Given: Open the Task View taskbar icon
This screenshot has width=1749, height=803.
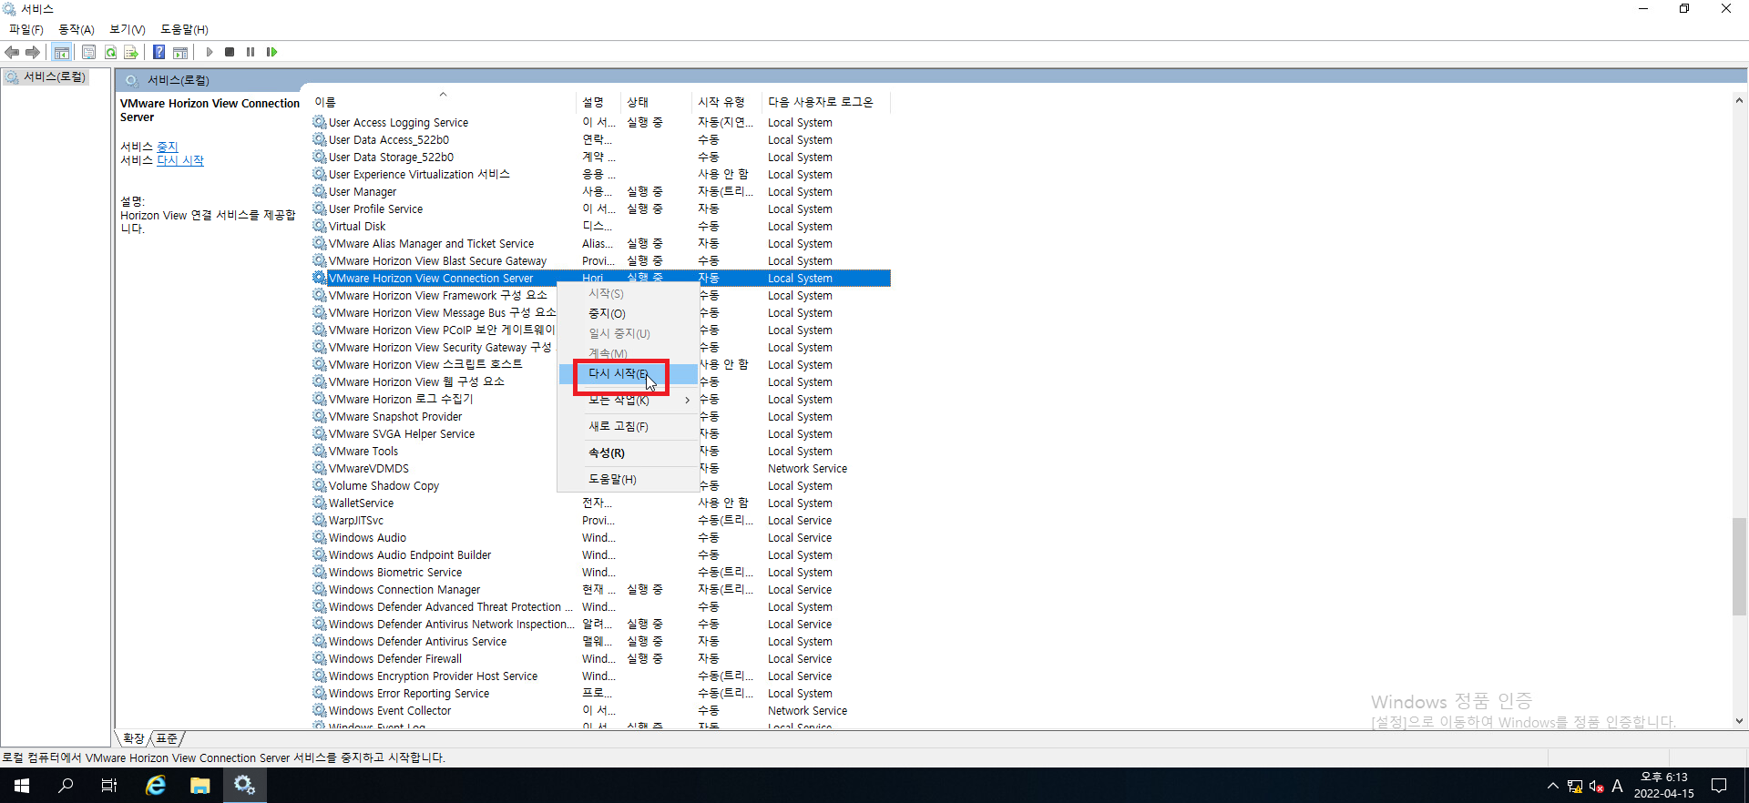Looking at the screenshot, I should coord(109,785).
